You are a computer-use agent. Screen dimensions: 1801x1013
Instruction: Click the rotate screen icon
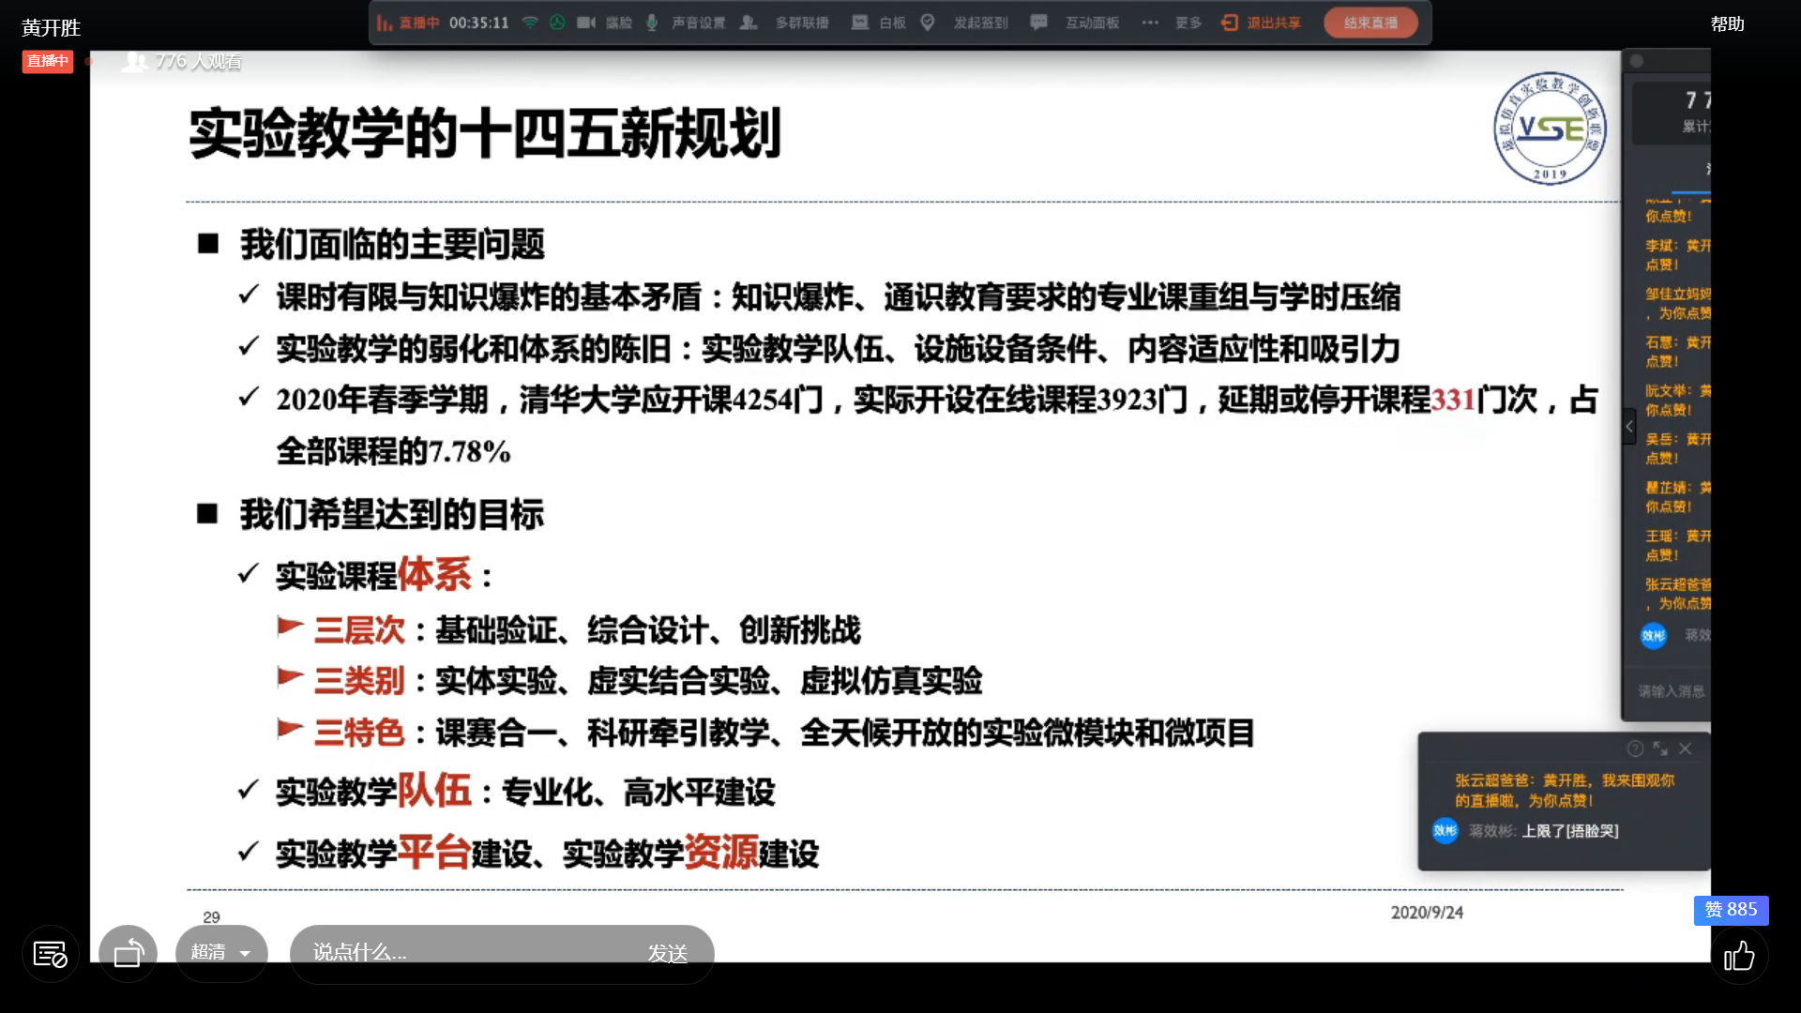(128, 954)
